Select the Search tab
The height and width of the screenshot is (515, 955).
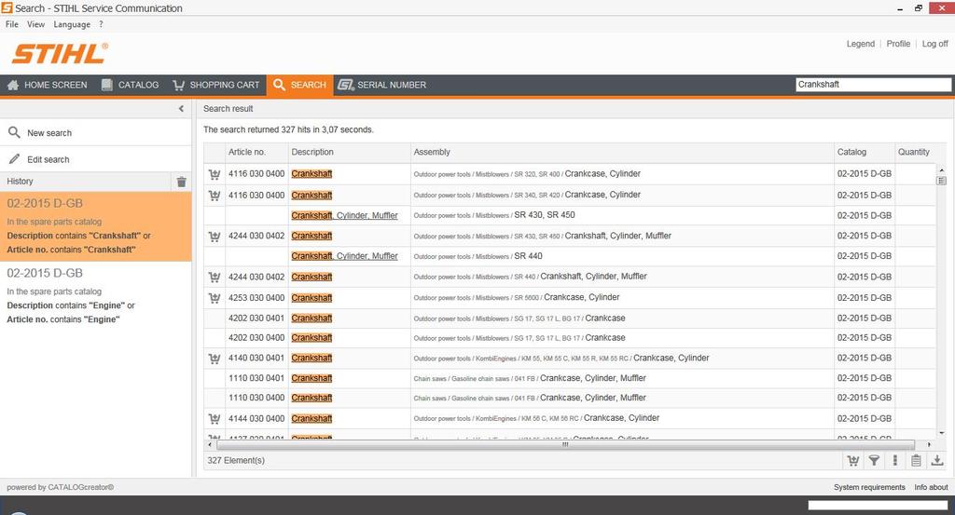pos(299,85)
